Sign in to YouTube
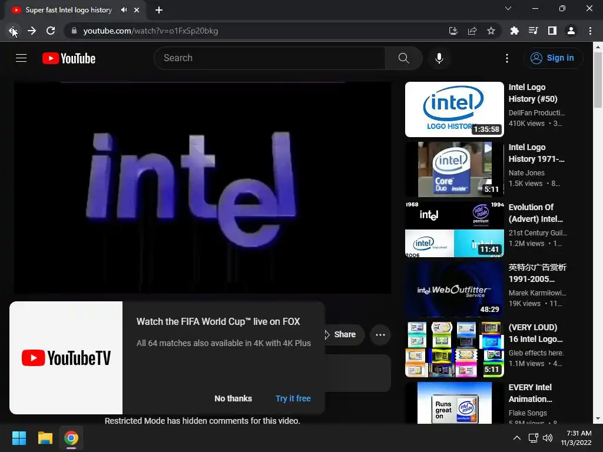 pos(553,58)
